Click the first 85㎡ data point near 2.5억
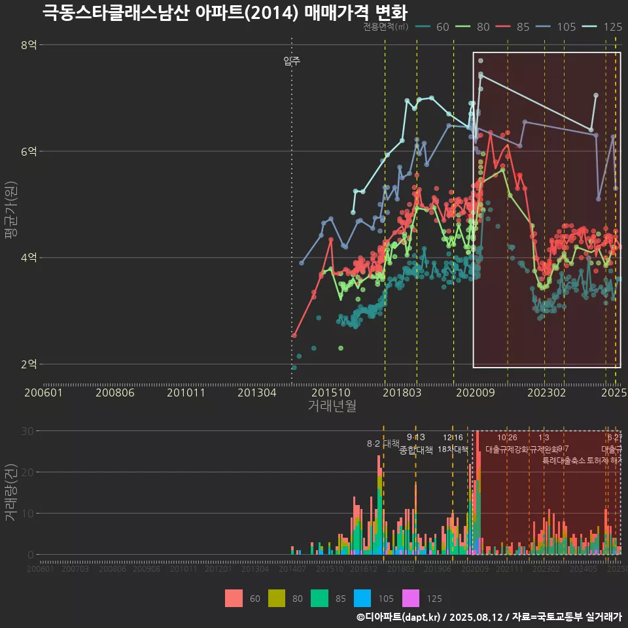The height and width of the screenshot is (628, 628). click(294, 335)
